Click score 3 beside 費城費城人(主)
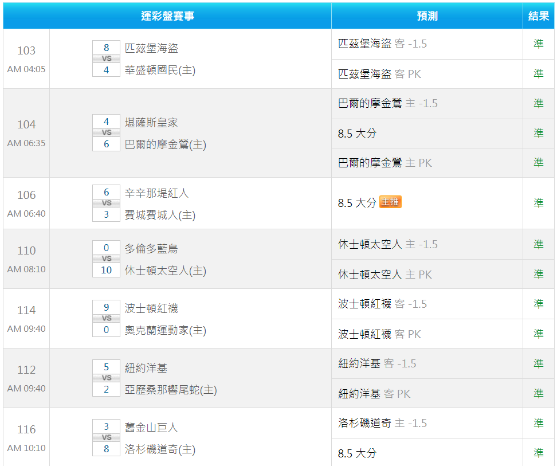Image resolution: width=557 pixels, height=466 pixels. tap(106, 214)
